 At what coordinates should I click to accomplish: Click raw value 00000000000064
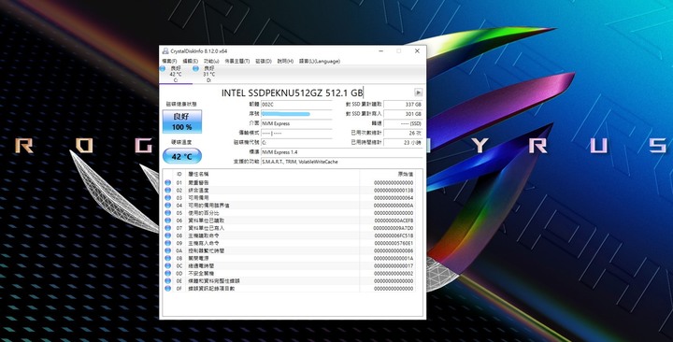click(394, 198)
